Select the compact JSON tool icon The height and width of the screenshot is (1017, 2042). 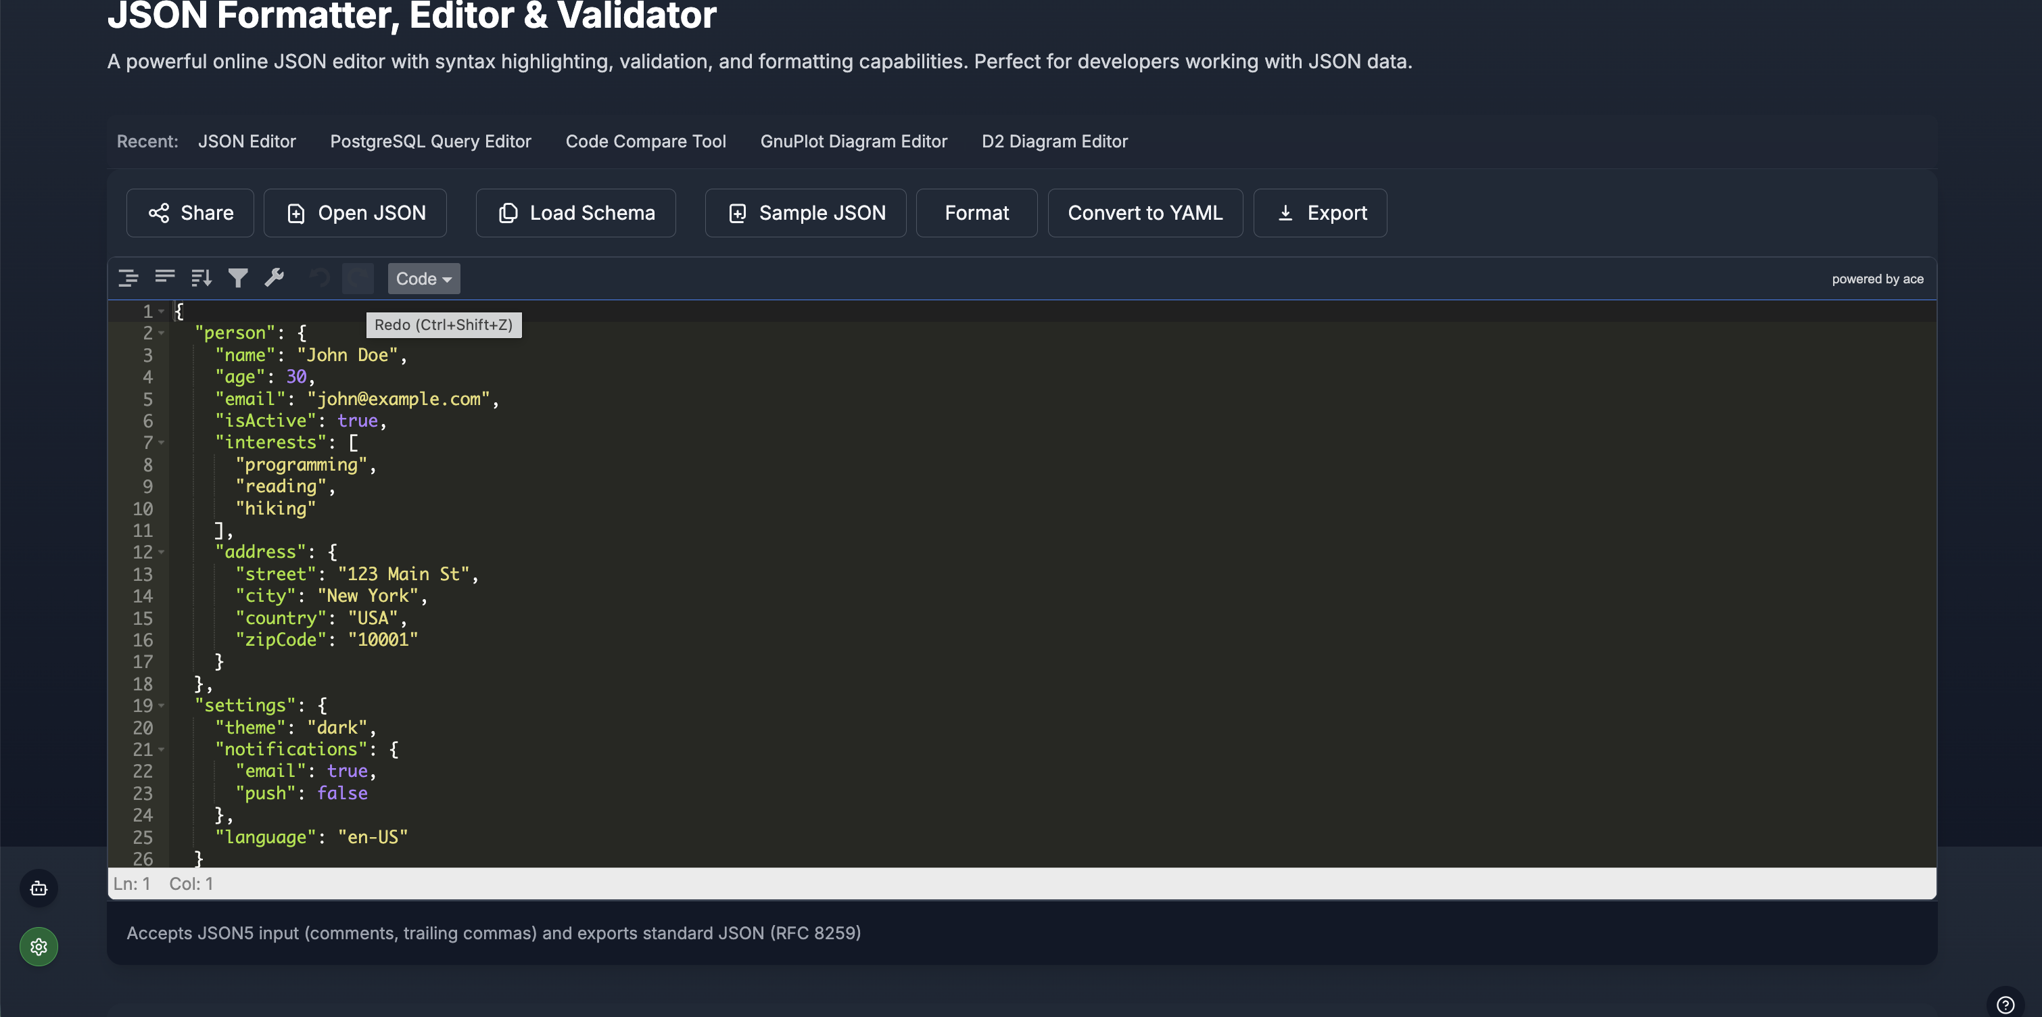tap(165, 277)
